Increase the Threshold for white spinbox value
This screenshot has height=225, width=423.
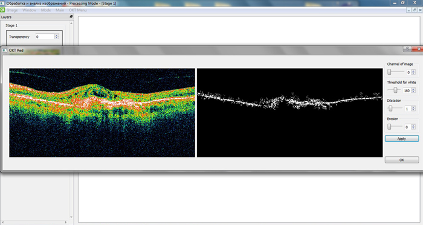[413, 89]
